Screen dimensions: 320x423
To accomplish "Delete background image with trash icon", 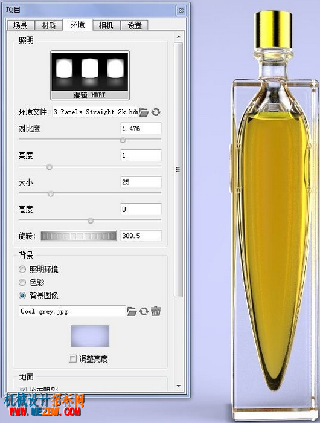I will [x=156, y=311].
